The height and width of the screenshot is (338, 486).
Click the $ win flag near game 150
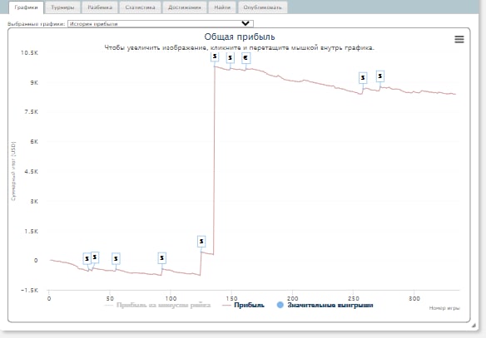pyautogui.click(x=230, y=57)
